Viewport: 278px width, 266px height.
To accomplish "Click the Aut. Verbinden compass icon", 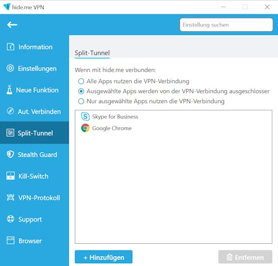I will [x=10, y=111].
